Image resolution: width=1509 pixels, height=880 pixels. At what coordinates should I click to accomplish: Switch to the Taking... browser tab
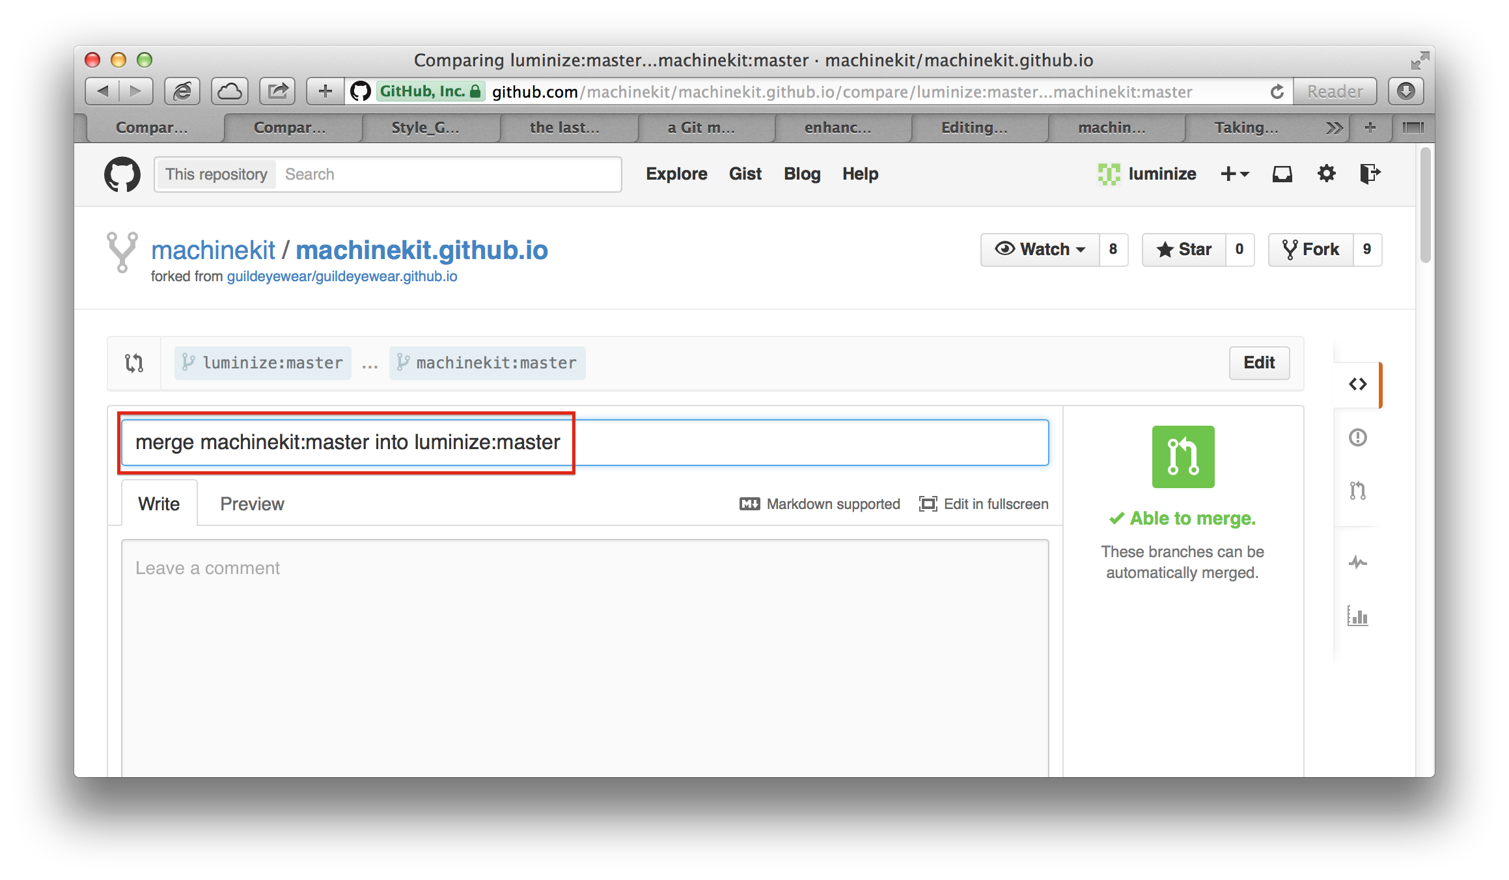[x=1247, y=128]
